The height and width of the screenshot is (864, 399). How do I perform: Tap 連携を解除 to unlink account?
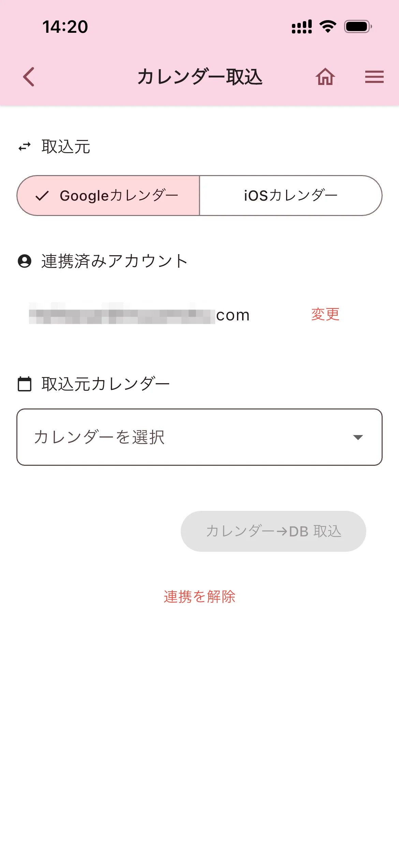point(199,597)
